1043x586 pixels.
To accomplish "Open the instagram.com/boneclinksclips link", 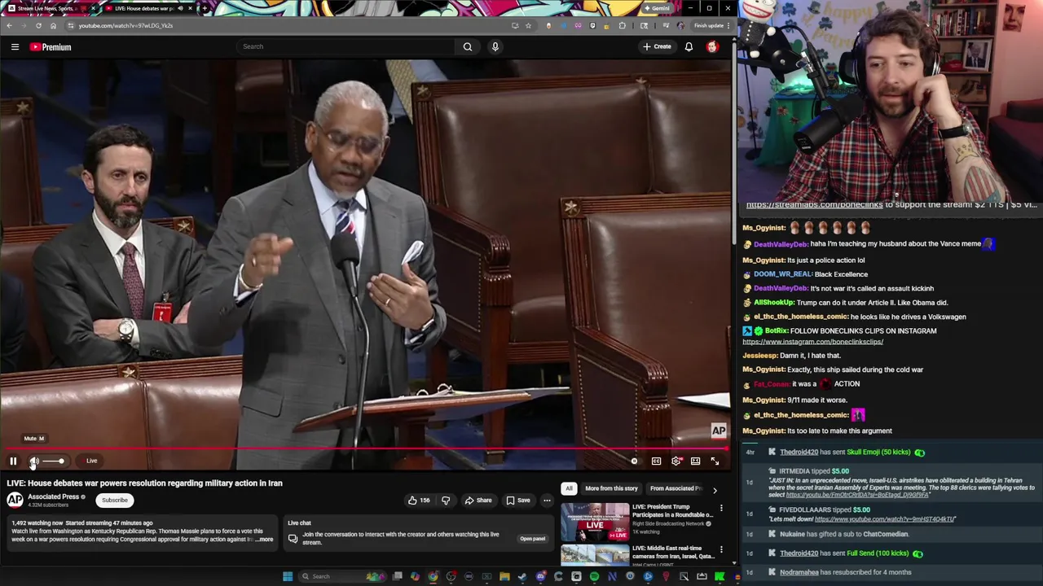I will [812, 342].
